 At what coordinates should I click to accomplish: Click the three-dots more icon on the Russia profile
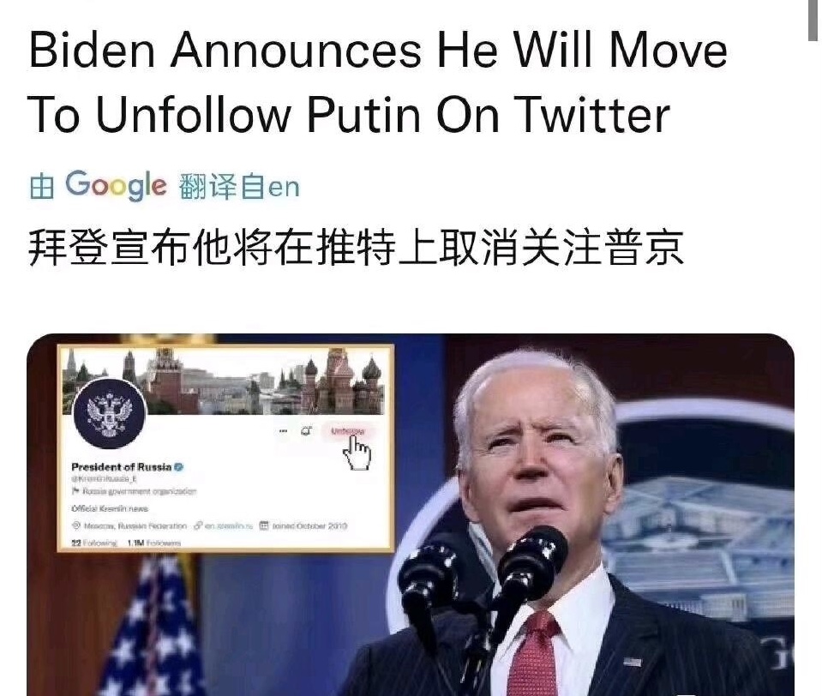(x=283, y=431)
